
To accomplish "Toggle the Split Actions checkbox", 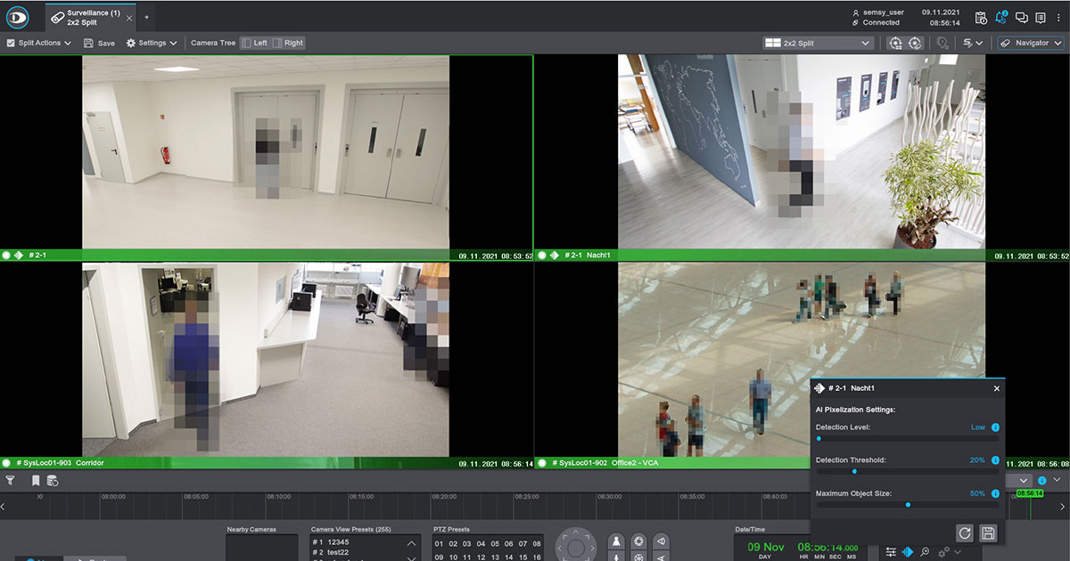I will pyautogui.click(x=11, y=43).
